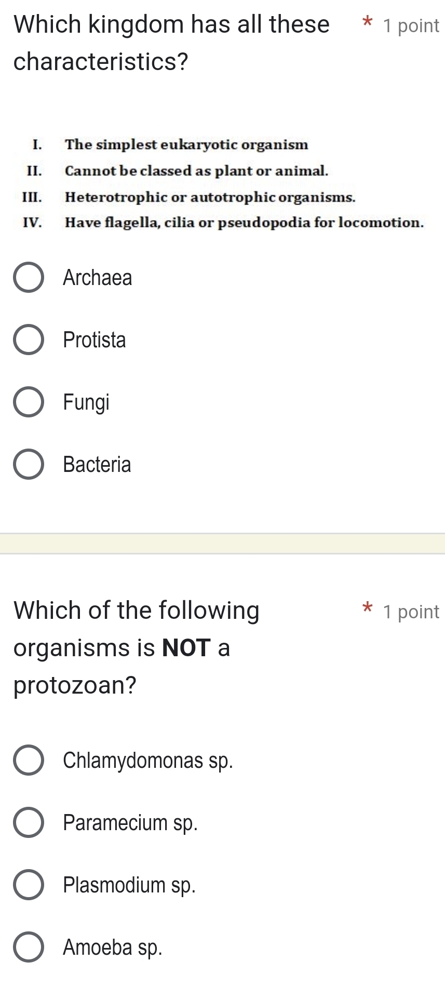The width and height of the screenshot is (445, 1002).
Task: Click the Protista answer label
Action: tap(94, 340)
